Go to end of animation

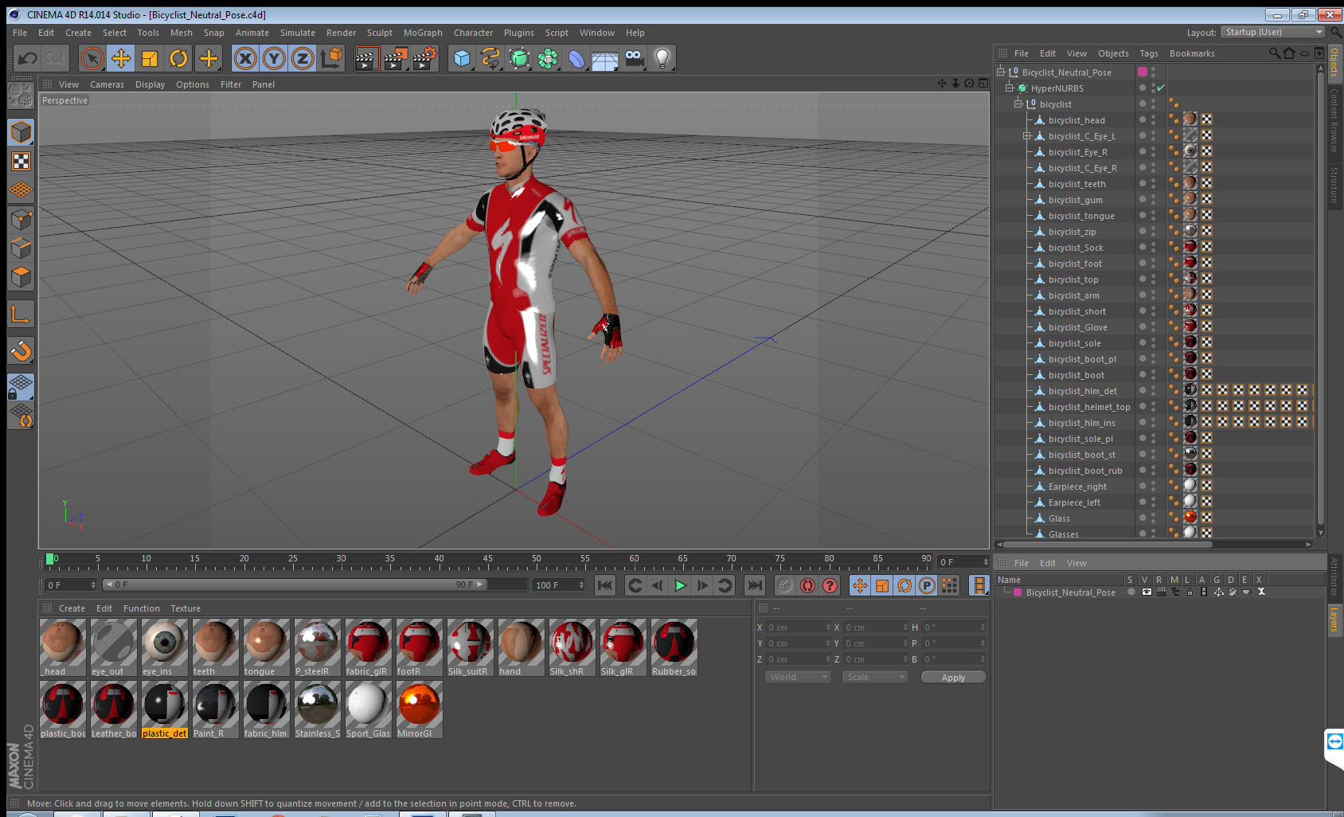tap(754, 585)
